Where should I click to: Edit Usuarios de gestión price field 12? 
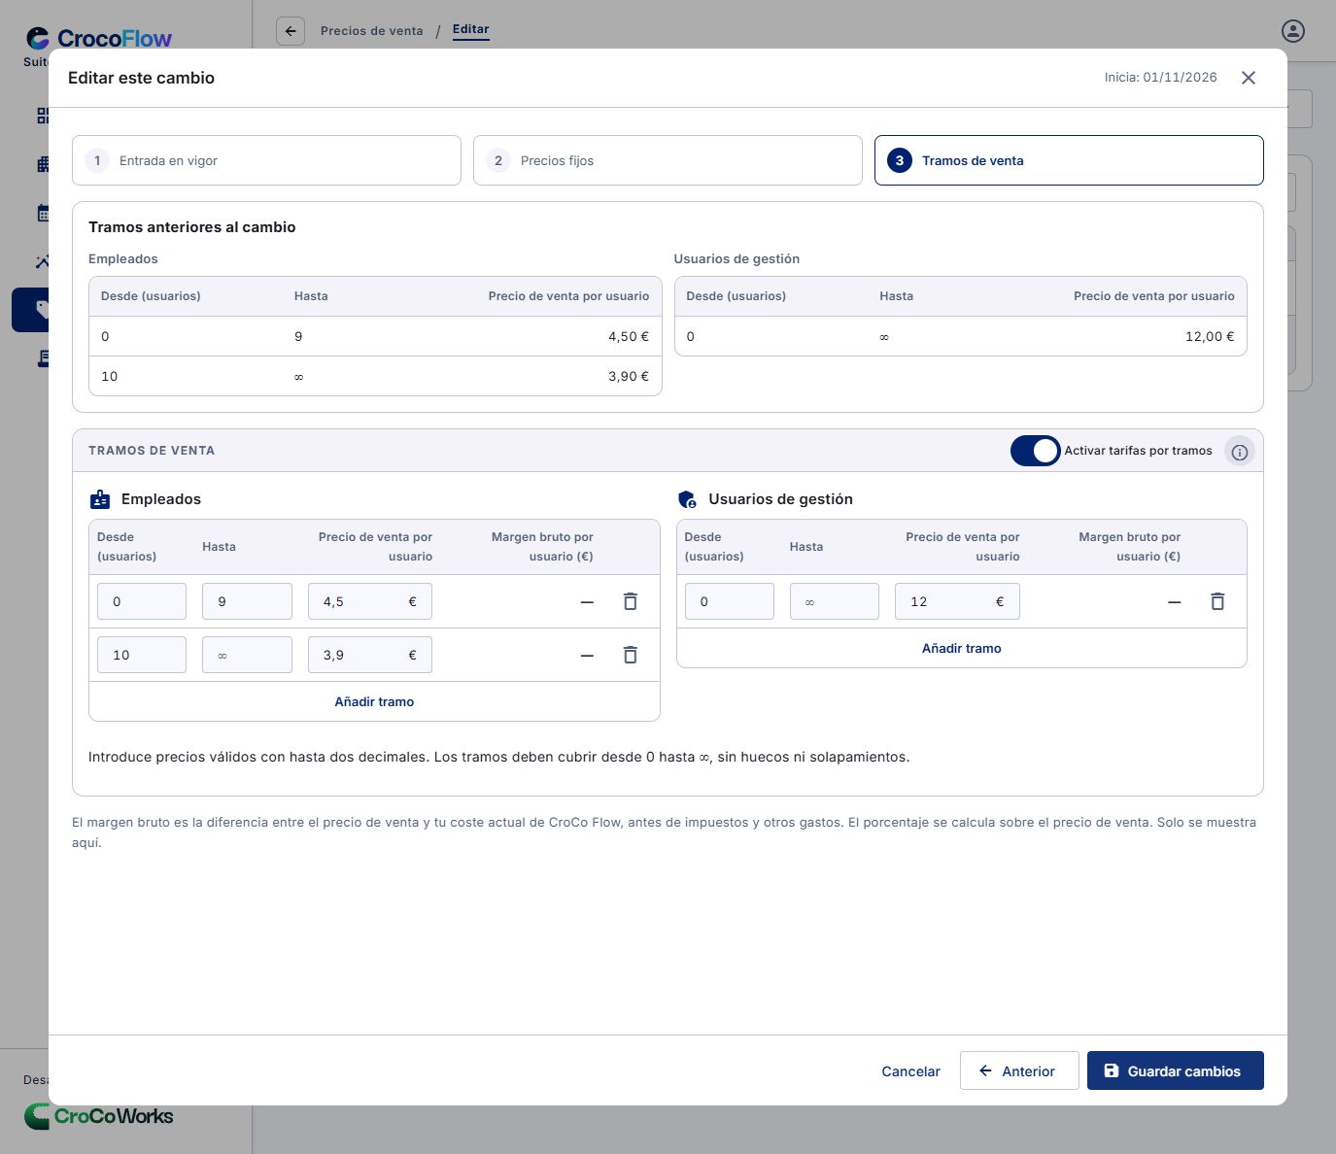(957, 601)
